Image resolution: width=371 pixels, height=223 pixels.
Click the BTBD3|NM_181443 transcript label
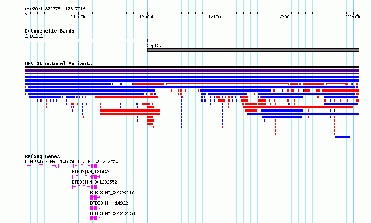[90, 172]
